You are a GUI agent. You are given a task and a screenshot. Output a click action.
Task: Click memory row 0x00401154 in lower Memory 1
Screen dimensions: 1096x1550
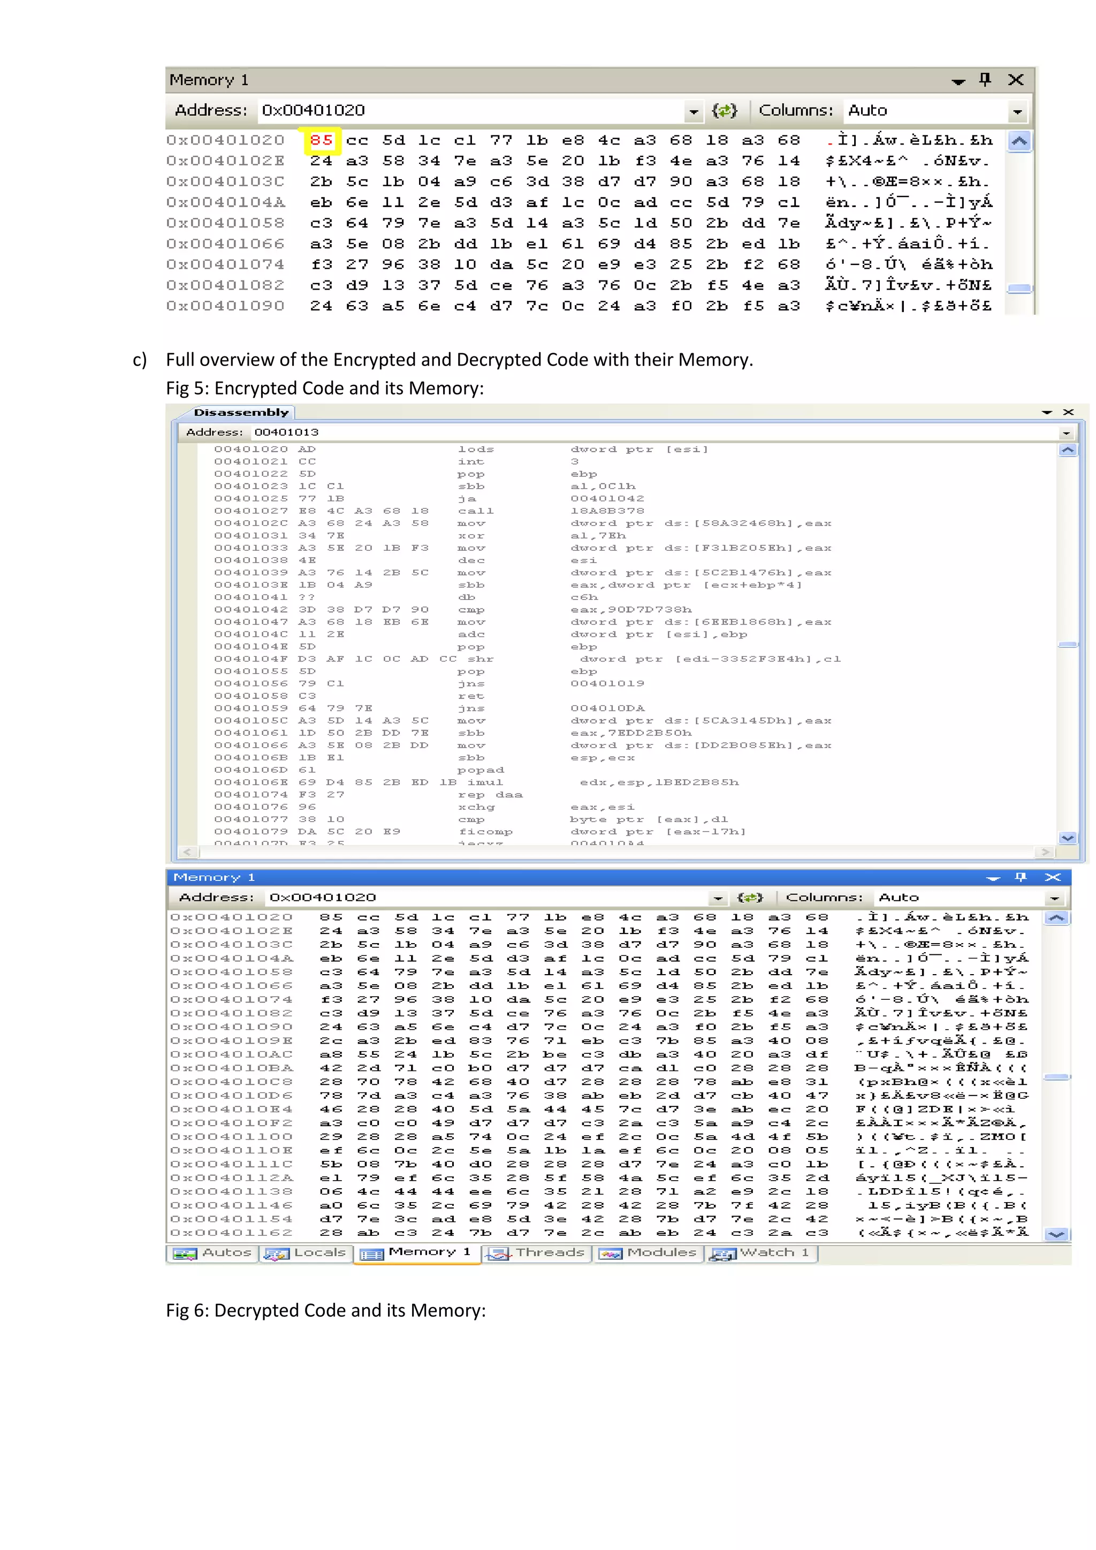coord(600,1219)
